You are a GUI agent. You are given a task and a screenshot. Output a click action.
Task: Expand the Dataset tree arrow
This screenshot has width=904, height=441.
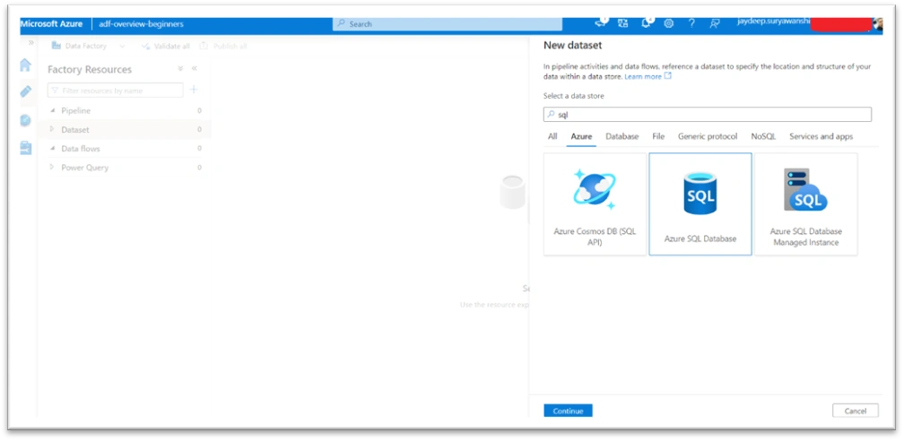[52, 129]
